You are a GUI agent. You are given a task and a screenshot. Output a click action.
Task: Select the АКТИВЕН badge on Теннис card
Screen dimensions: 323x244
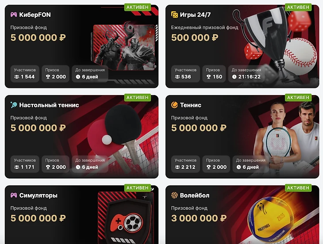point(298,97)
